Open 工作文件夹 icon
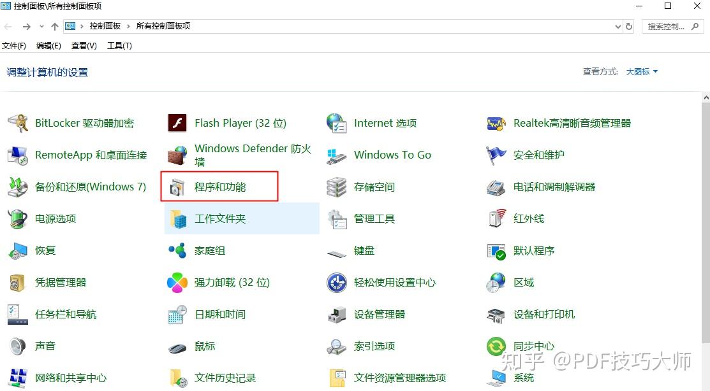 point(177,219)
